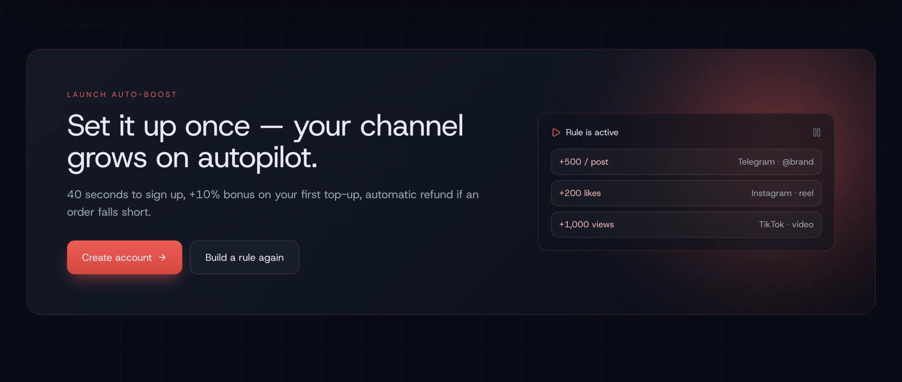Image resolution: width=902 pixels, height=382 pixels.
Task: Click the arrow icon inside Create account
Action: coord(162,257)
